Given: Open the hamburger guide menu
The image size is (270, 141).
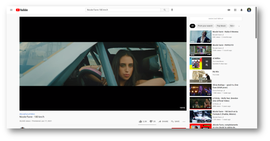Looking at the screenshot, I should pyautogui.click(x=11, y=10).
